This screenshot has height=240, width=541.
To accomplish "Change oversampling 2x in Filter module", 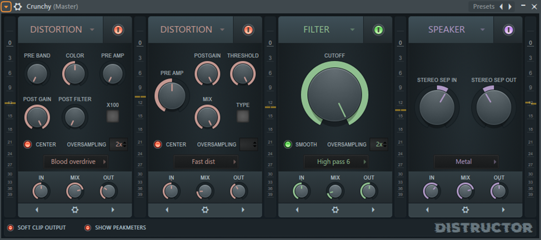I will coord(378,144).
